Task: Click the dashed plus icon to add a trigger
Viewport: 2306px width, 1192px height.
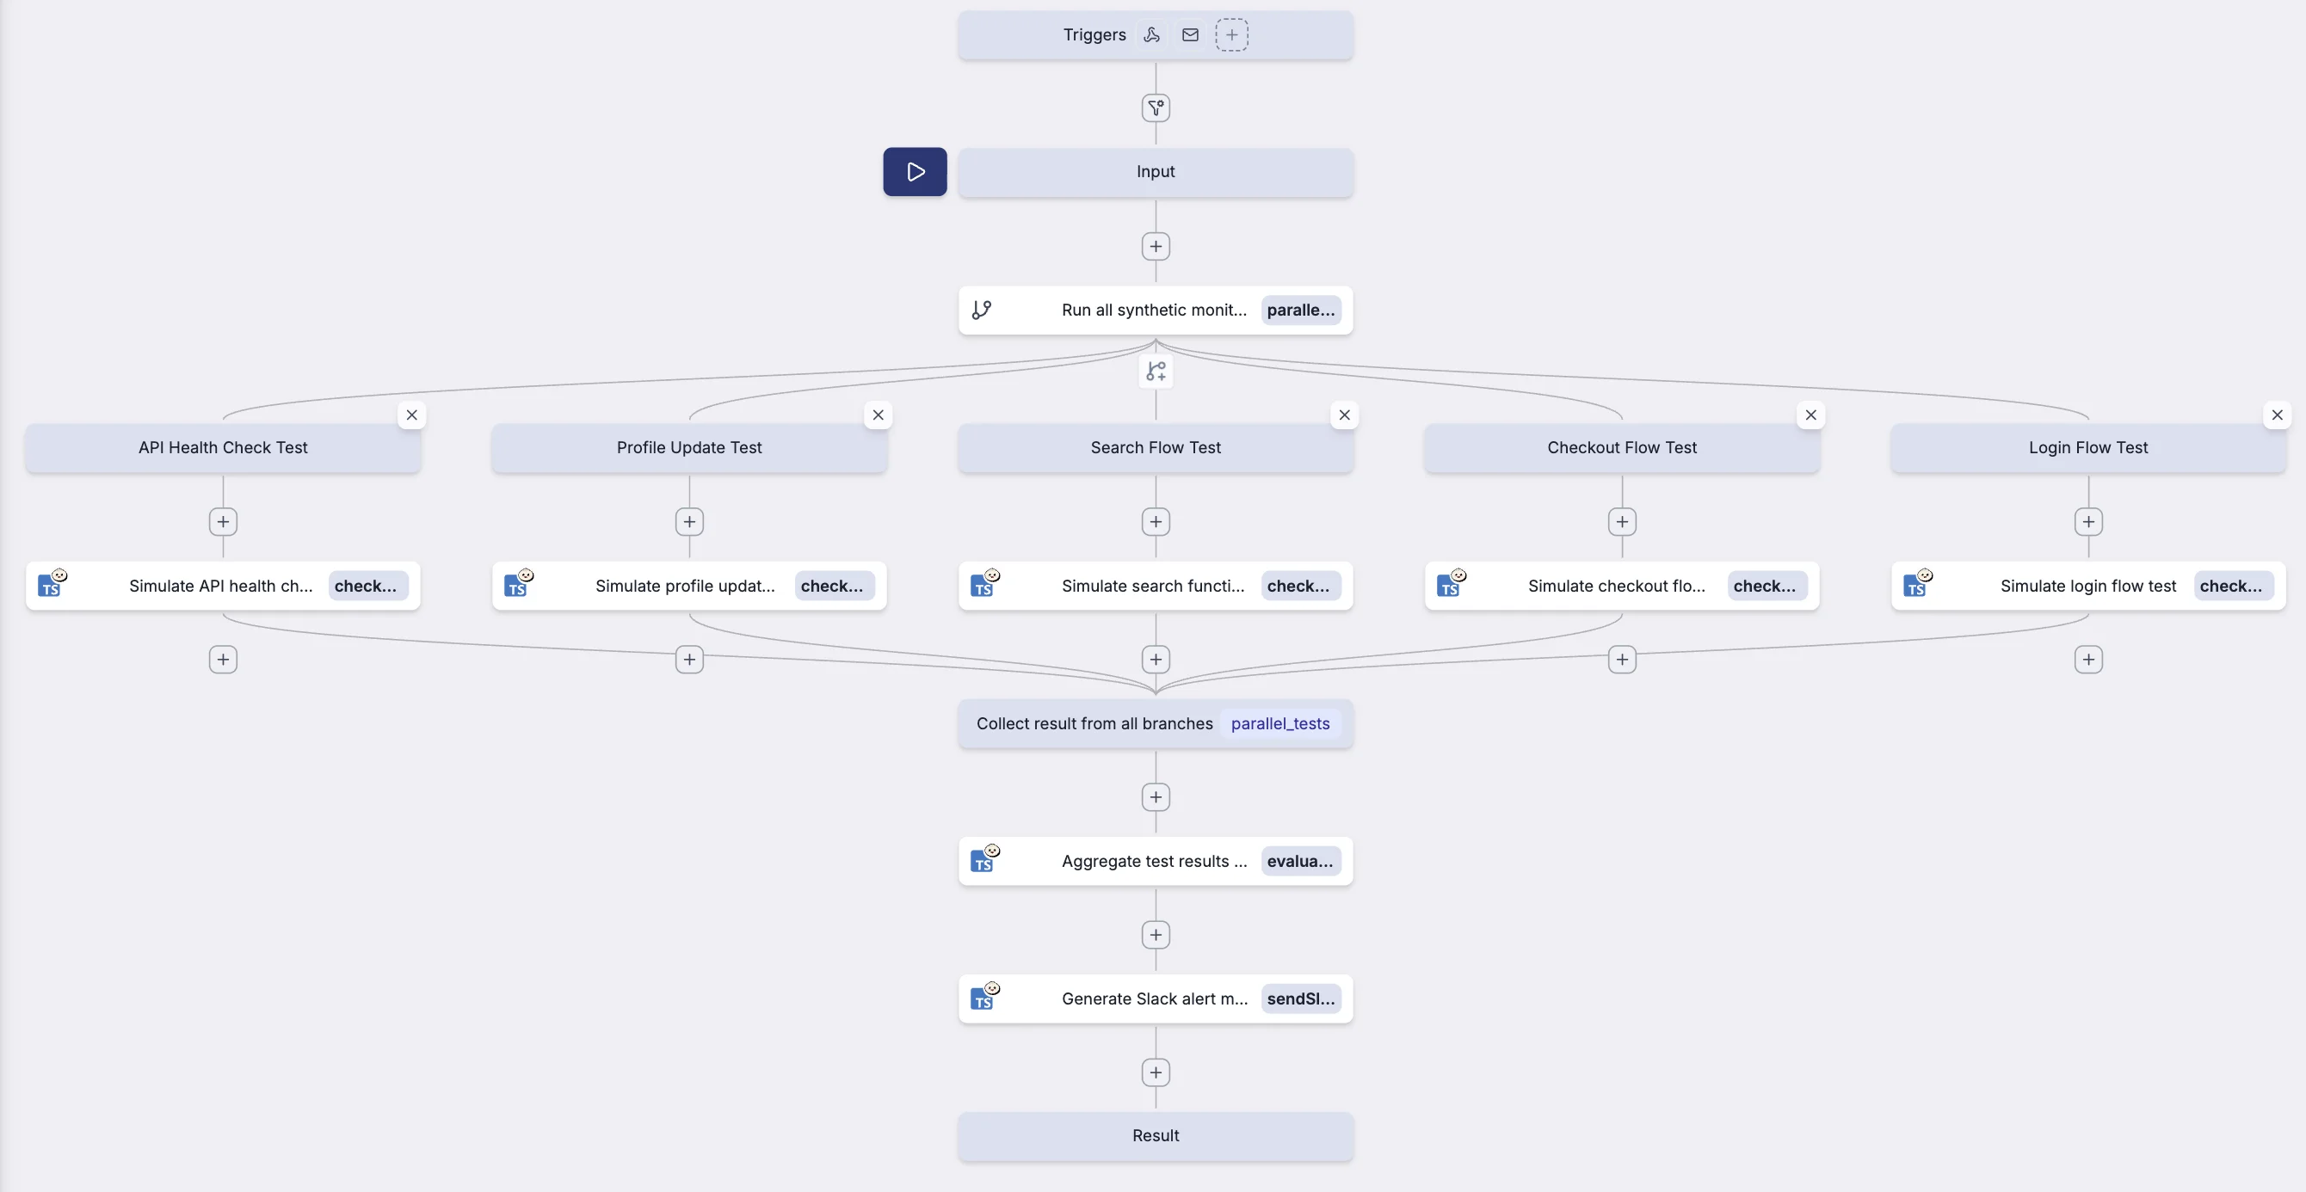Action: pos(1232,34)
